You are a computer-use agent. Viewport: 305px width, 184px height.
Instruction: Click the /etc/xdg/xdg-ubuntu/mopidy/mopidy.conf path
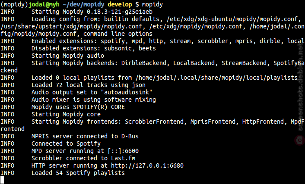coord(232,19)
